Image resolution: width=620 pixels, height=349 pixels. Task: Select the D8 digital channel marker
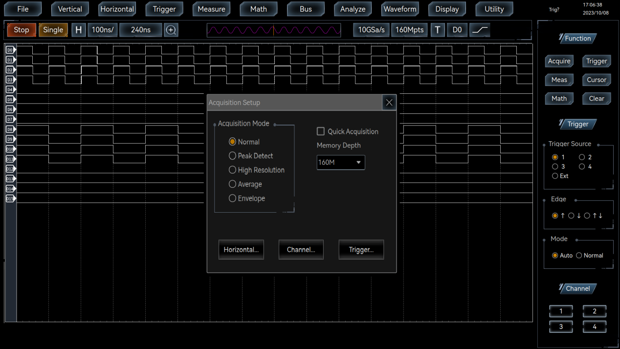(x=10, y=130)
